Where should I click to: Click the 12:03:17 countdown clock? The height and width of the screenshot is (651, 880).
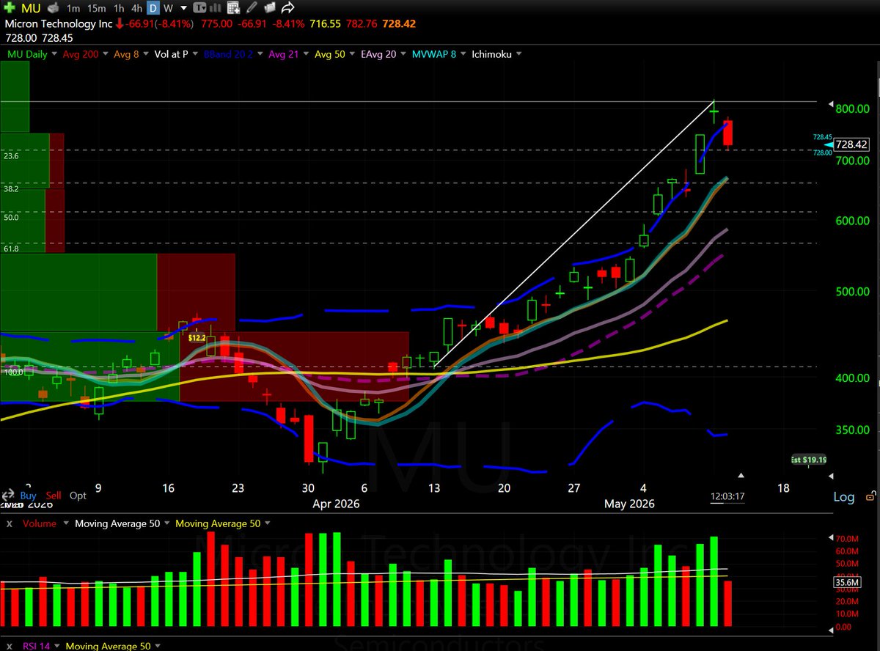727,496
